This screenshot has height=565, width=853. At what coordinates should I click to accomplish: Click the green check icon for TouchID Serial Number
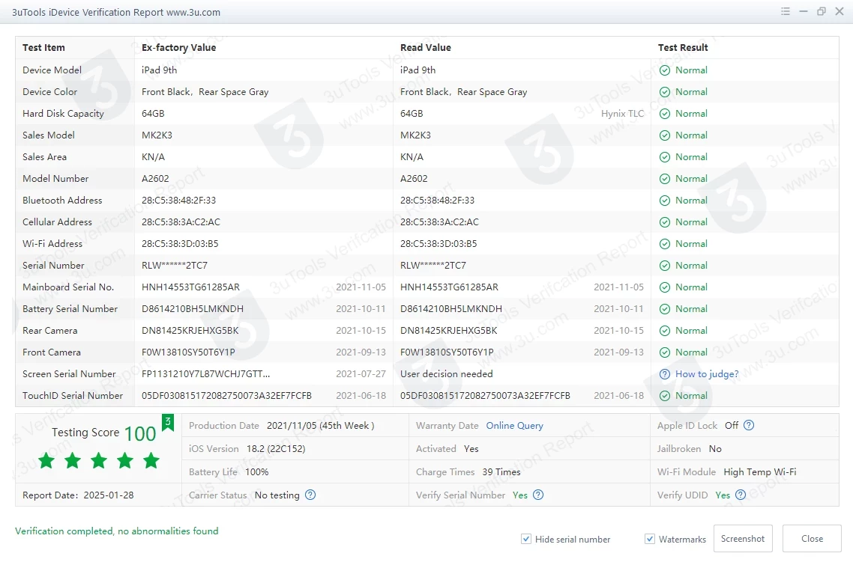coord(665,396)
